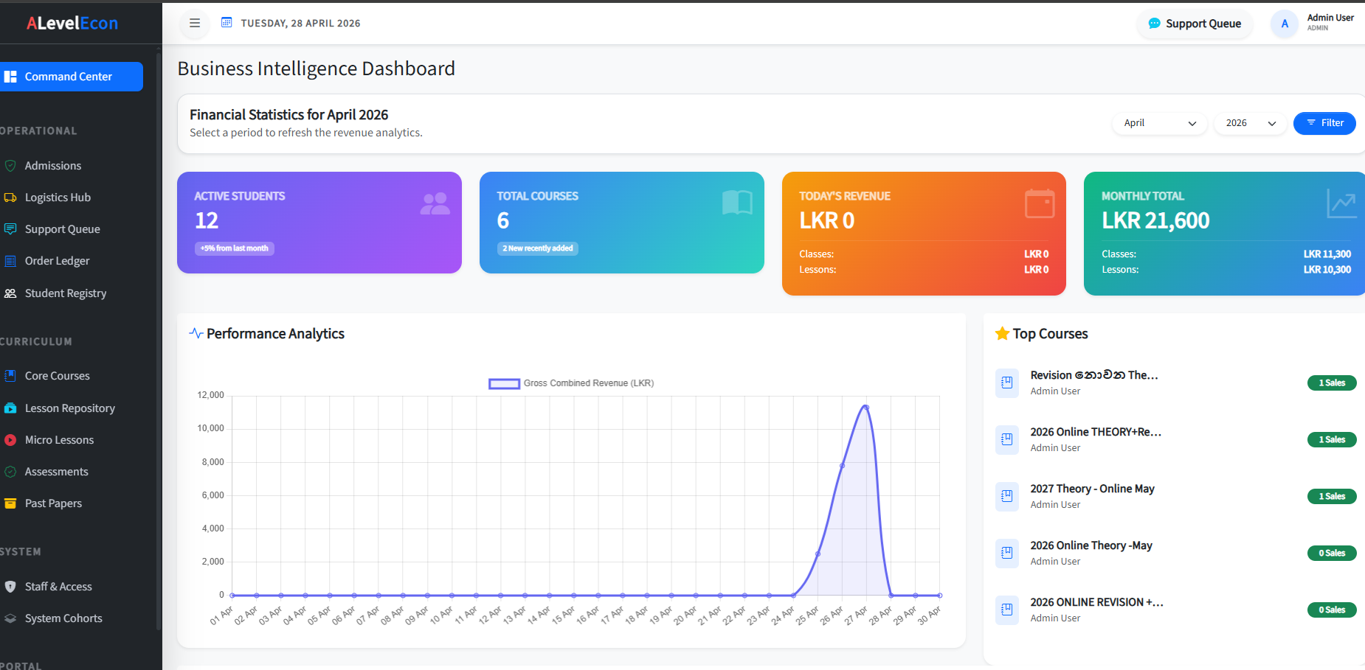Click the LKR 10,300 lessons value
Viewport: 1365px width, 670px height.
click(x=1327, y=270)
